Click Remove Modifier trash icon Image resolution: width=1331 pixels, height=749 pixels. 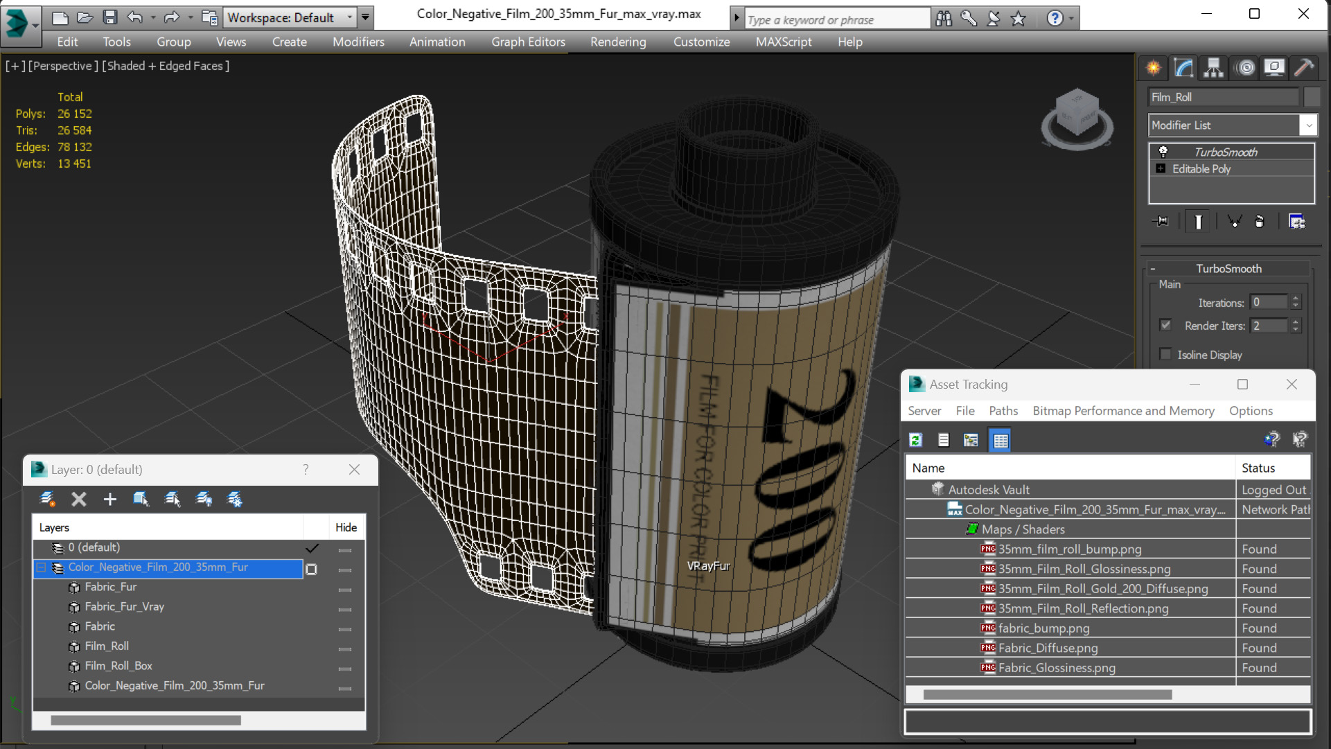click(1260, 222)
